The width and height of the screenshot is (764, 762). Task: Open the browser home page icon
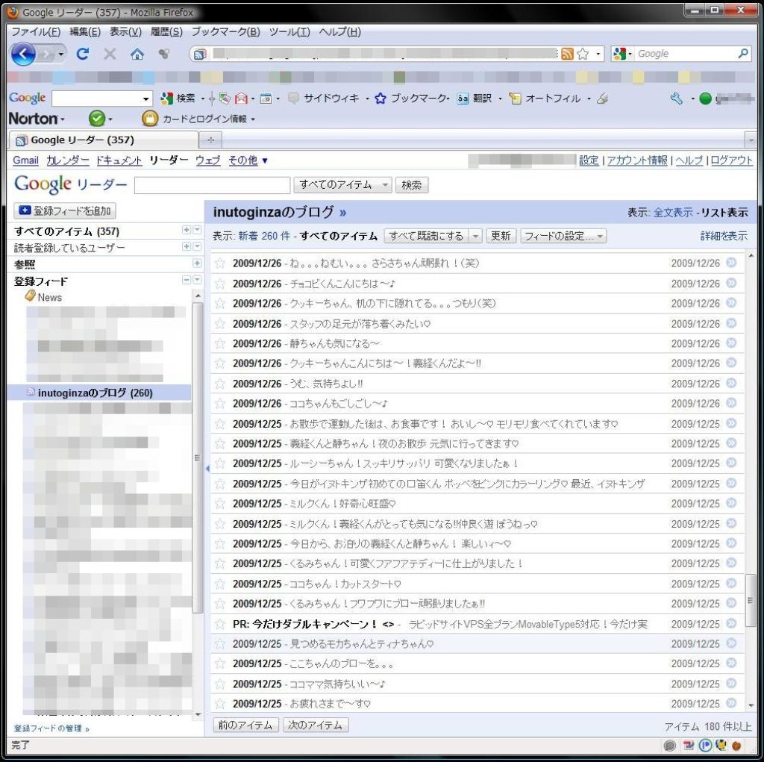click(x=137, y=54)
